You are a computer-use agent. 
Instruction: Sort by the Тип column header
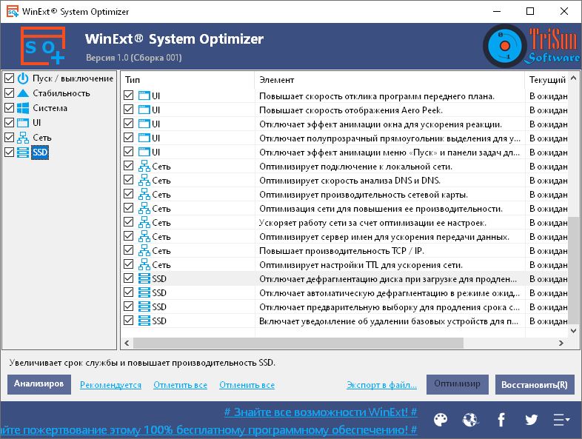click(187, 80)
